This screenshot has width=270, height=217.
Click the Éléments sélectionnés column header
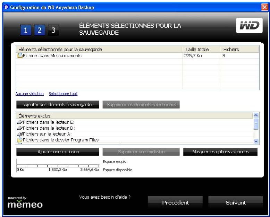99,49
